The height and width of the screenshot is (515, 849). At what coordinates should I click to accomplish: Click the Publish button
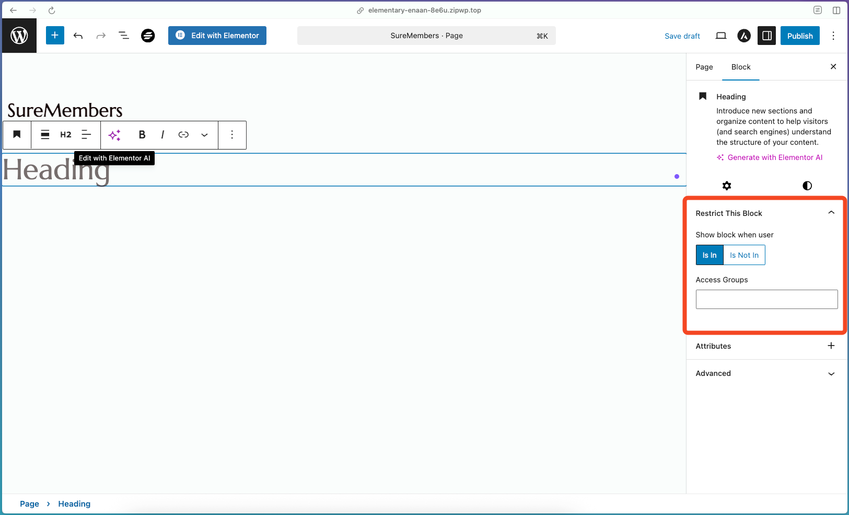pyautogui.click(x=800, y=36)
